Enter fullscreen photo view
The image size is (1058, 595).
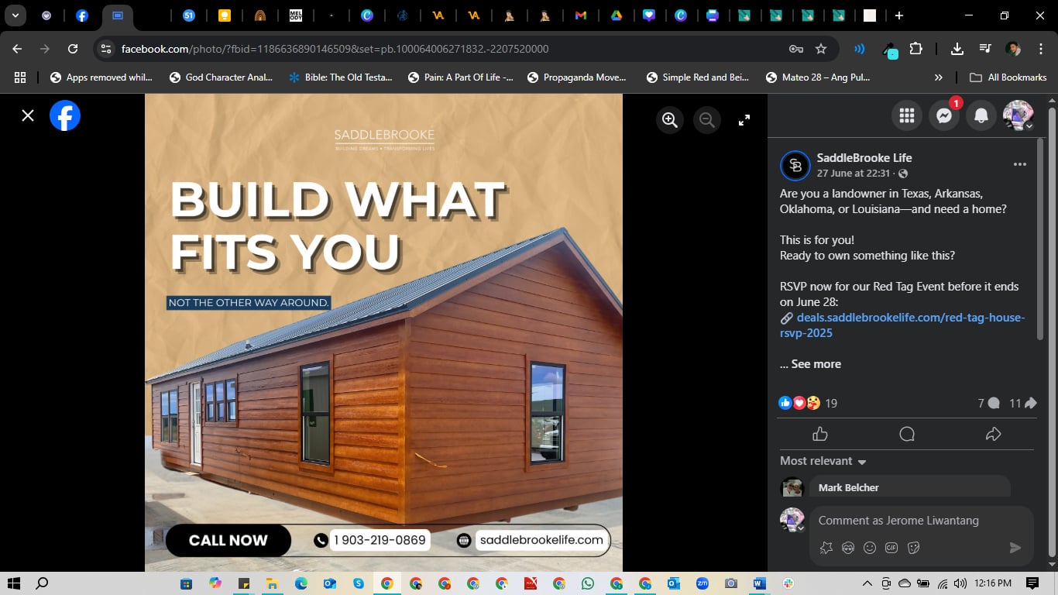[x=744, y=120]
